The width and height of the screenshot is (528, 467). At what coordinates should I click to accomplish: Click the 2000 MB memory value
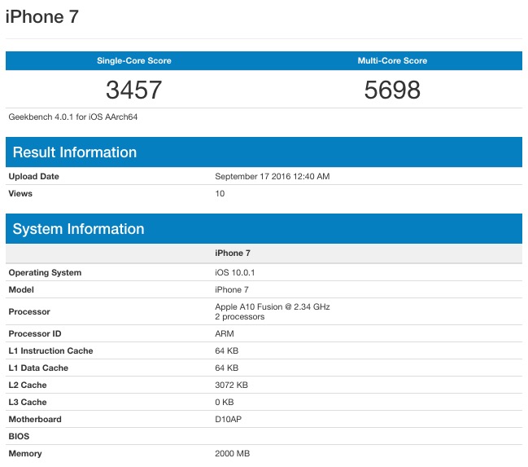(x=232, y=454)
